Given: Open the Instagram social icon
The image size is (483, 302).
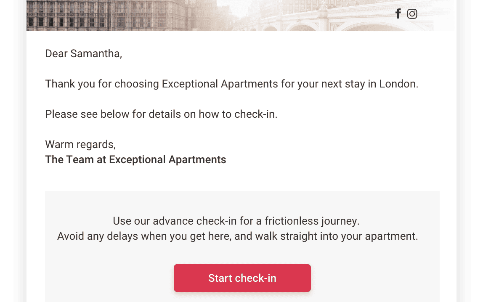Looking at the screenshot, I should tap(412, 14).
